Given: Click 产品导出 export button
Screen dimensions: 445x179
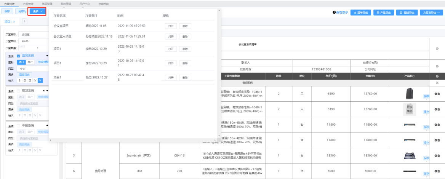Looking at the screenshot, I should coord(384,13).
